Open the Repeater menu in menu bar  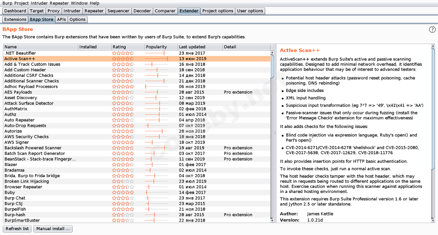[59, 3]
